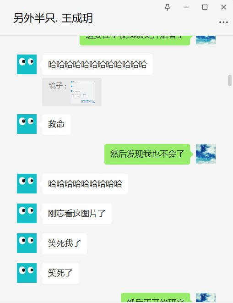233x303 pixels.
Task: Select the green 然后发现我也不会了 bubble
Action: [147, 154]
